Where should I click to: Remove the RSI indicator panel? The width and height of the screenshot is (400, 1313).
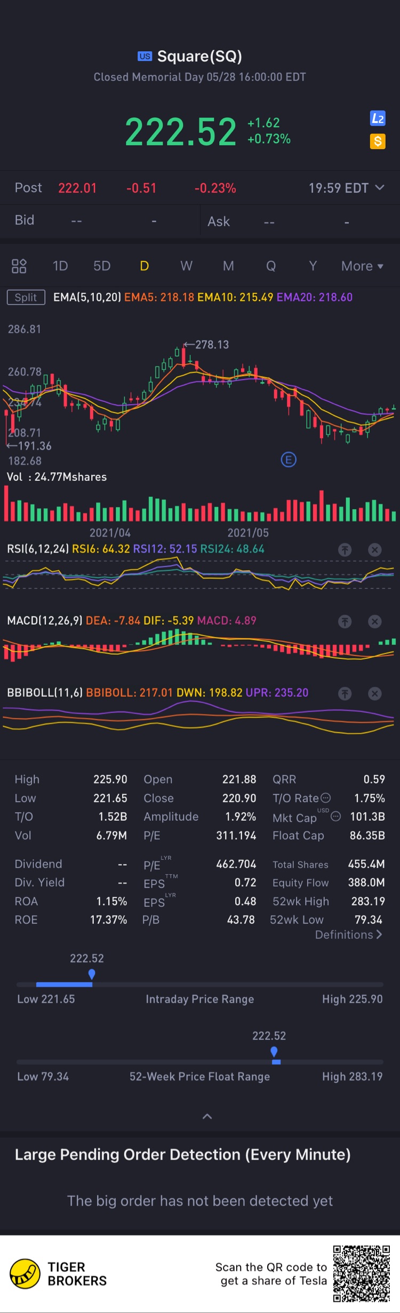click(375, 549)
